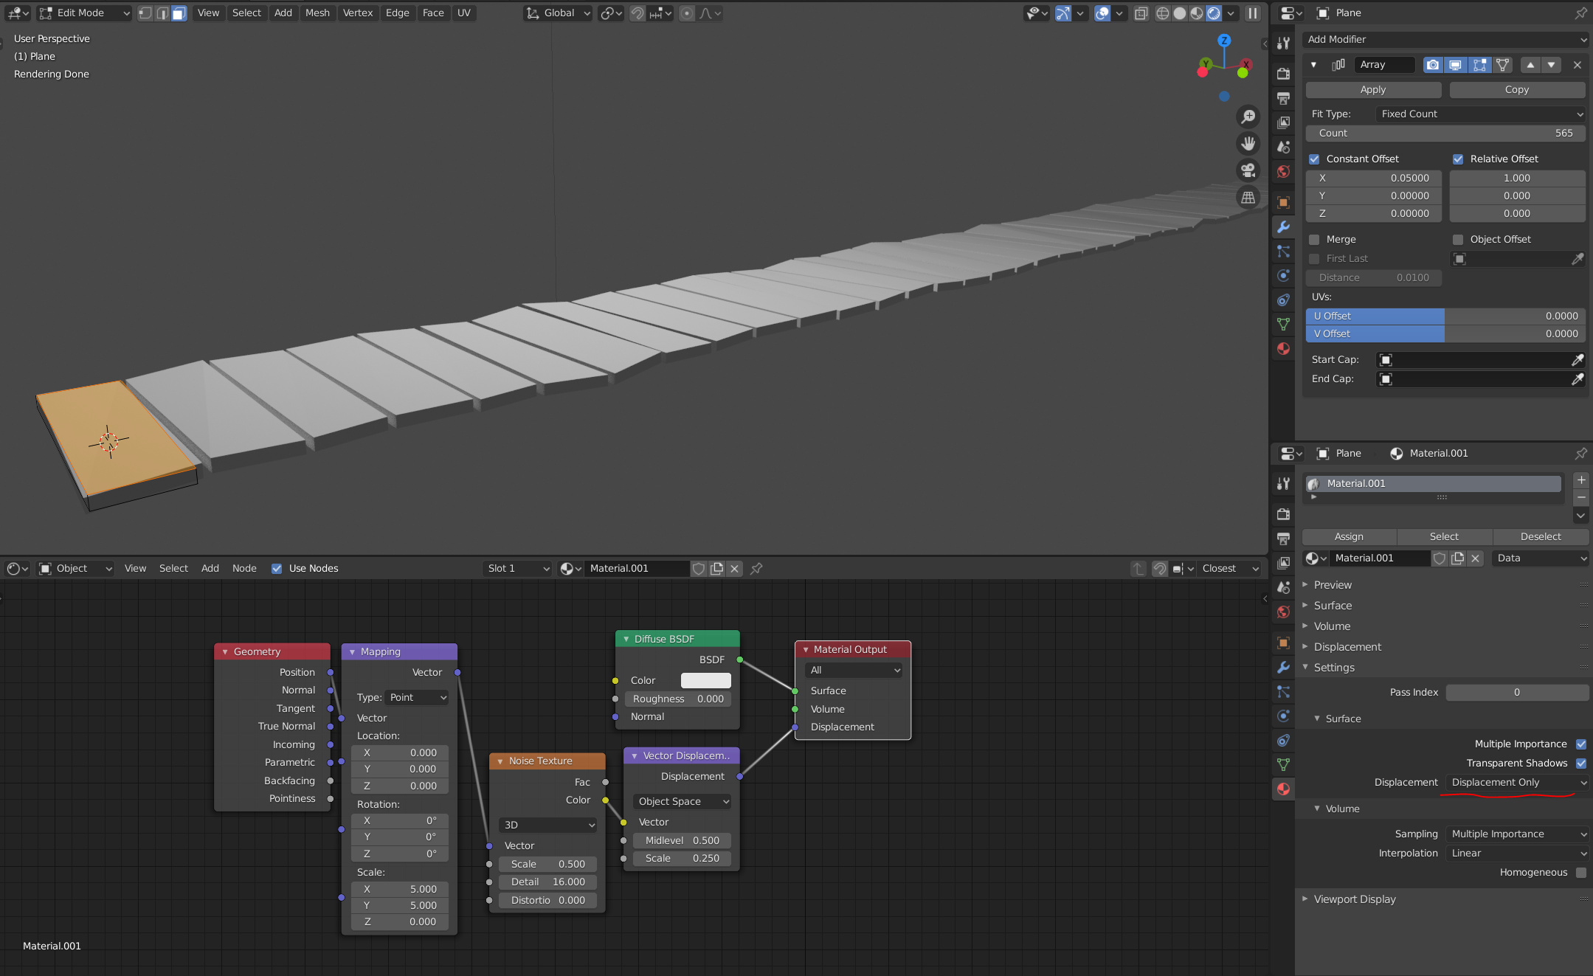Select the Geometry node in shader editor
The width and height of the screenshot is (1593, 976).
271,651
